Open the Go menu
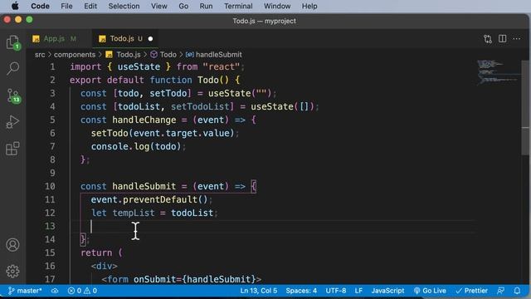Image resolution: width=531 pixels, height=299 pixels. click(183, 6)
